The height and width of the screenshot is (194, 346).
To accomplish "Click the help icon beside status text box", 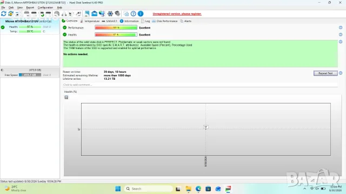I will (x=341, y=41).
